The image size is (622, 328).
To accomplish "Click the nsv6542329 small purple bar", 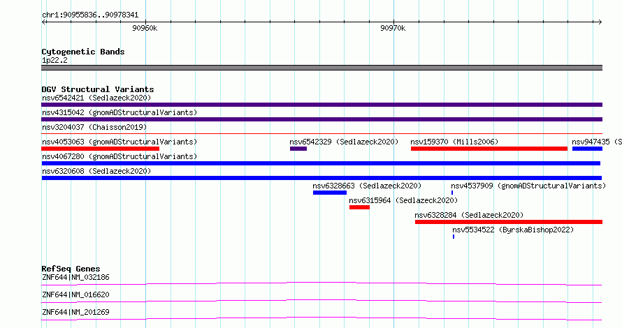I will 298,149.
